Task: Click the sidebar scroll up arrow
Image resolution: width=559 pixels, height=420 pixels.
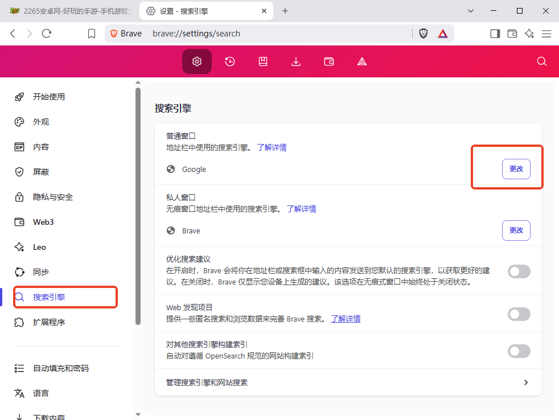Action: tap(138, 83)
